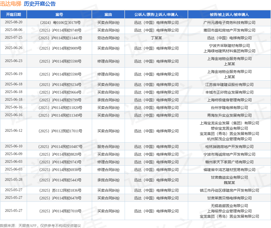Select date cell 2025-08-06

point(13,30)
